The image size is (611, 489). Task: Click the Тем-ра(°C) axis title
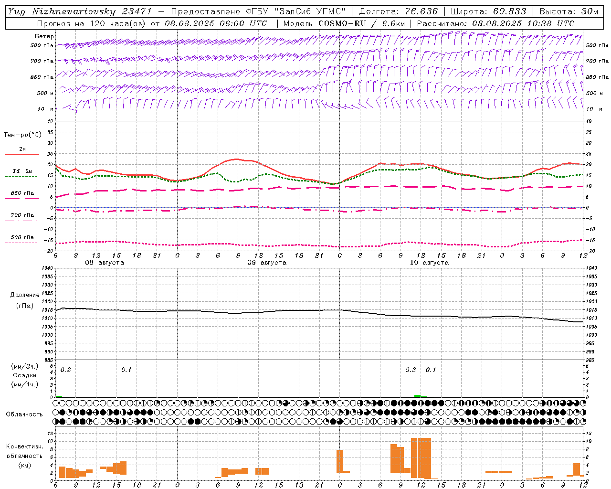(22, 135)
